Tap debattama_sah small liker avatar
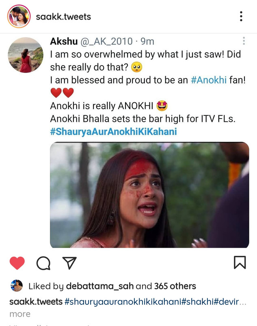This screenshot has height=326, width=257. (x=17, y=286)
